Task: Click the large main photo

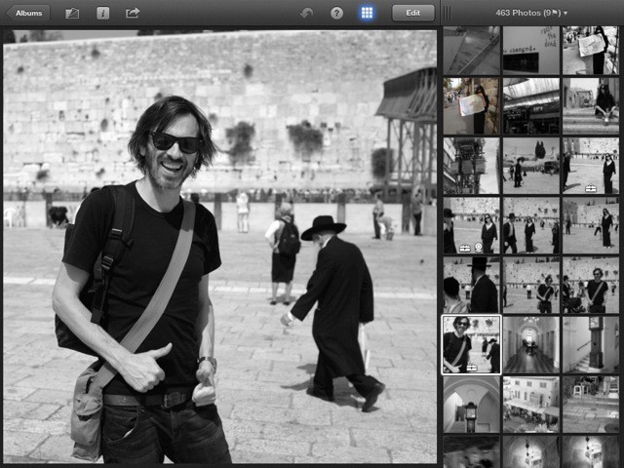Action: pyautogui.click(x=219, y=246)
